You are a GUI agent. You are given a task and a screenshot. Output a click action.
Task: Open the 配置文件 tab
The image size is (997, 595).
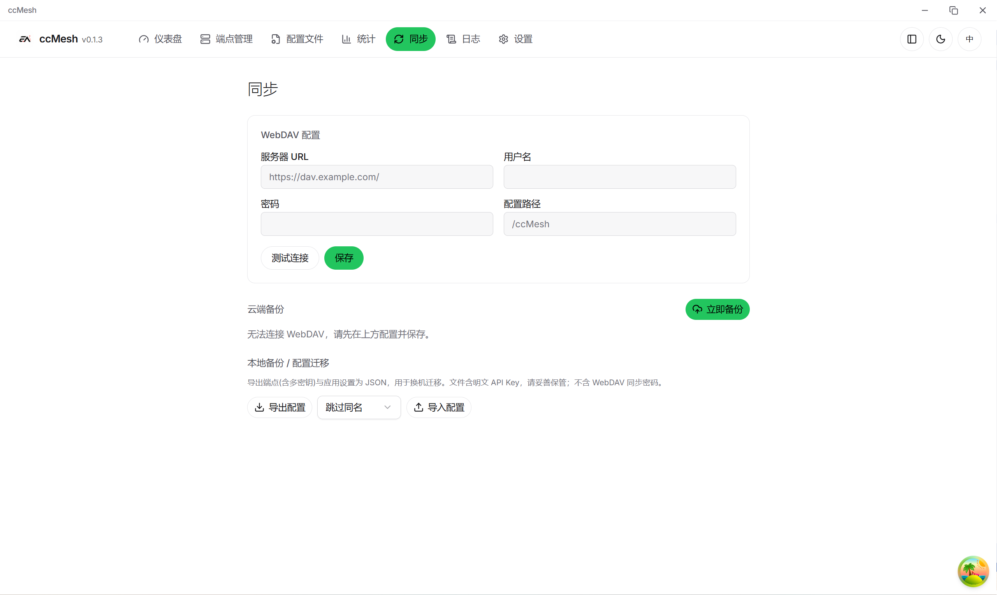297,39
